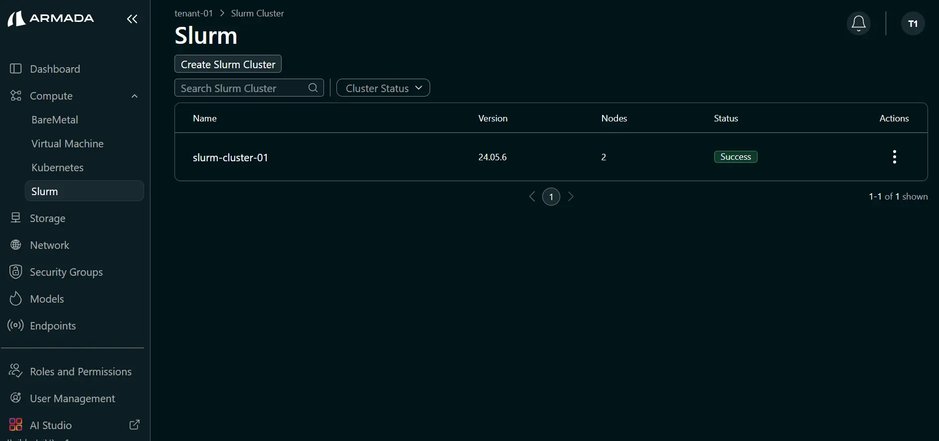Screen dimensions: 939x441
Task: Click the 1-1 of 1 shown text
Action: pyautogui.click(x=898, y=197)
